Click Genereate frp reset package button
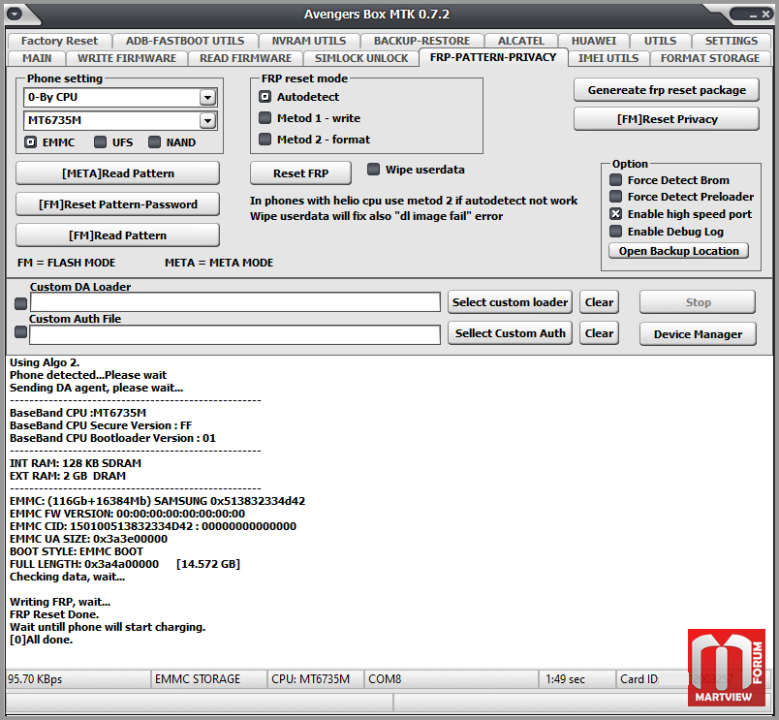Viewport: 779px width, 720px height. (667, 90)
